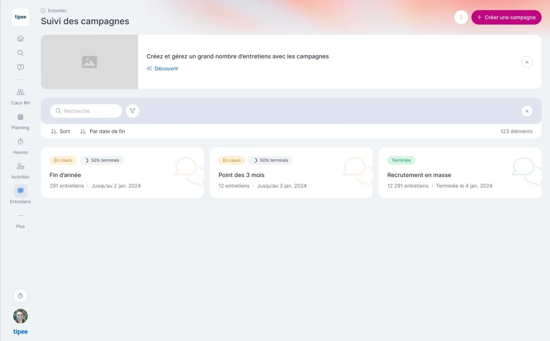Select the Activités sidebar item
550x341 pixels.
[x=20, y=170]
